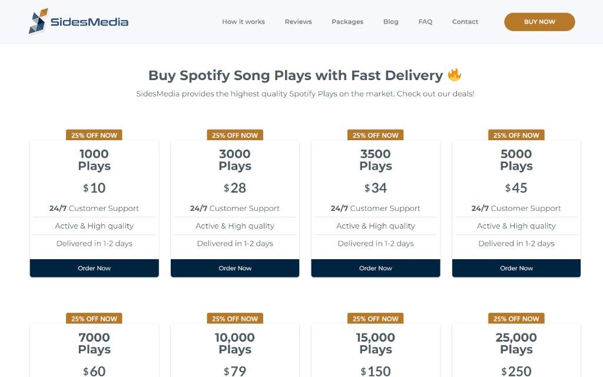Navigate to the Contact page

[465, 22]
